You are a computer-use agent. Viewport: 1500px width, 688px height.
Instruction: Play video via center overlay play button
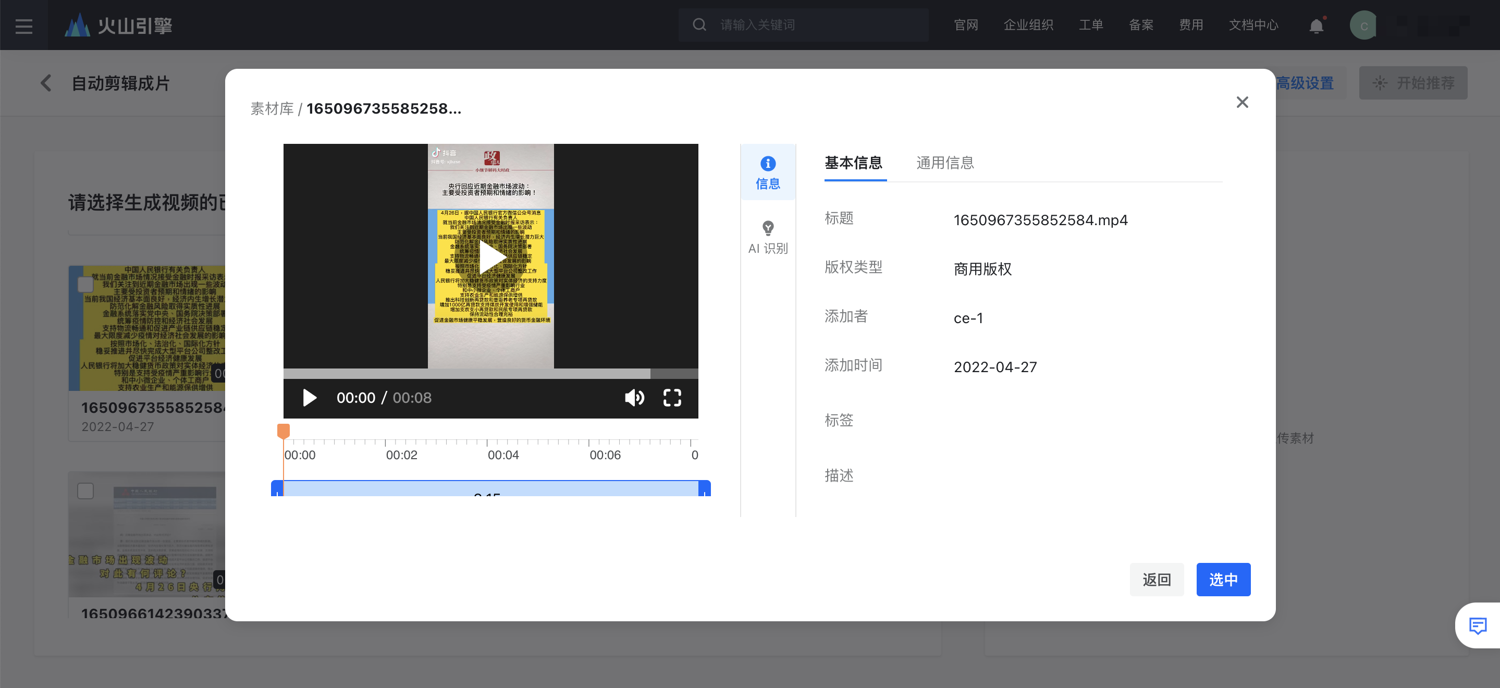pos(491,257)
